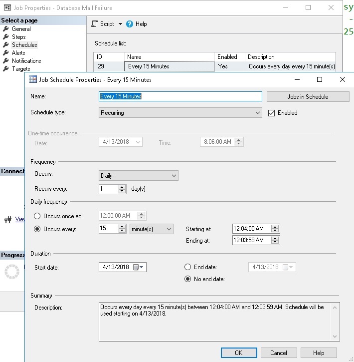The height and width of the screenshot is (362, 354).
Task: Click the View connection link
Action: pyautogui.click(x=20, y=219)
